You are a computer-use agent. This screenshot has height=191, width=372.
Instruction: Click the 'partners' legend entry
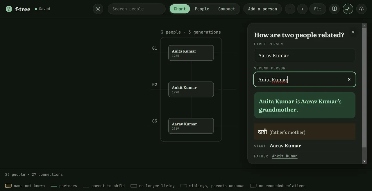click(x=64, y=186)
